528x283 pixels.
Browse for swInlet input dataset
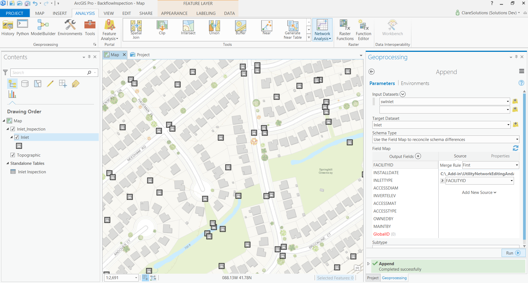[515, 101]
